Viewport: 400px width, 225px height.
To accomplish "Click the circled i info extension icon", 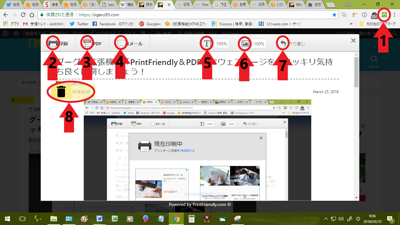I will [x=364, y=15].
